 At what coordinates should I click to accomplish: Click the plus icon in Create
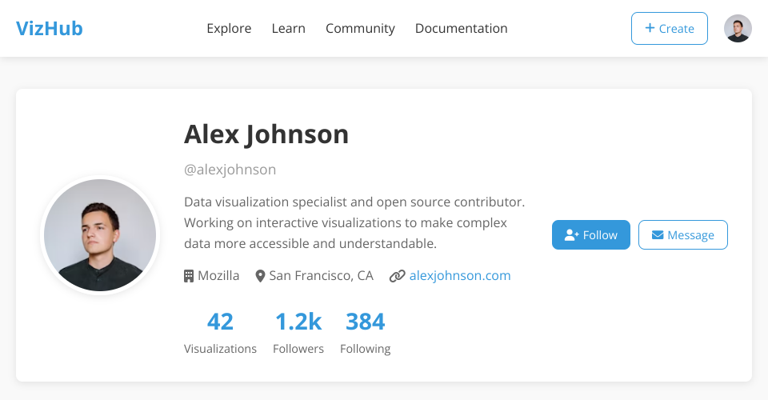[x=650, y=28]
